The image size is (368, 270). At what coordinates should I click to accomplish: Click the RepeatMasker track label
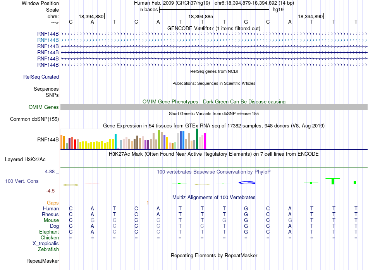pos(43,261)
